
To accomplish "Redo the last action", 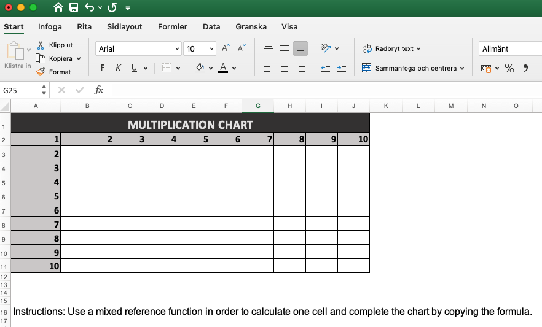I will coord(112,7).
